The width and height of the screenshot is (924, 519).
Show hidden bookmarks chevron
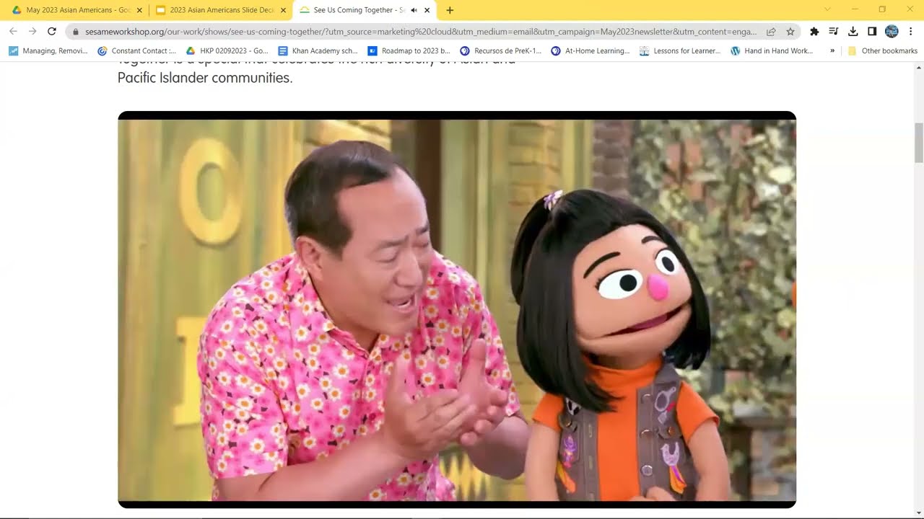pos(832,51)
